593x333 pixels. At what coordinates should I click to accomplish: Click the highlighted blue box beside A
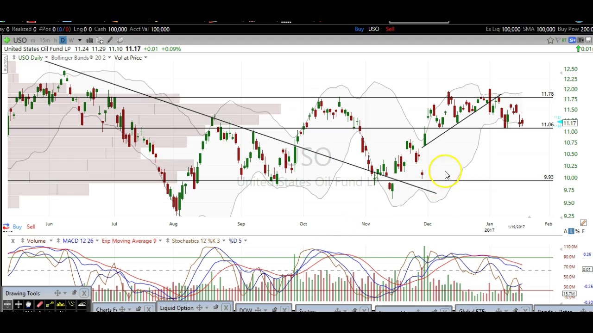click(571, 231)
